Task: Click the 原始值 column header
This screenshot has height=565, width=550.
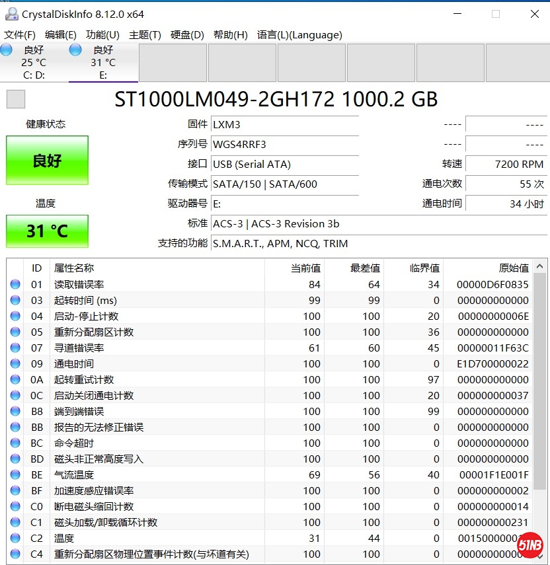Action: [513, 268]
